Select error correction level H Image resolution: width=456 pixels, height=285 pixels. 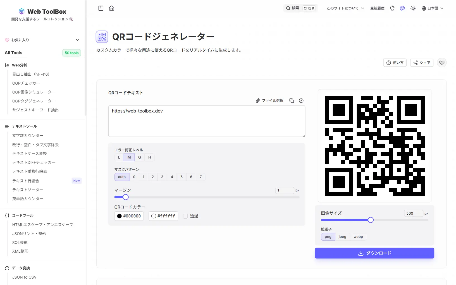pyautogui.click(x=150, y=157)
